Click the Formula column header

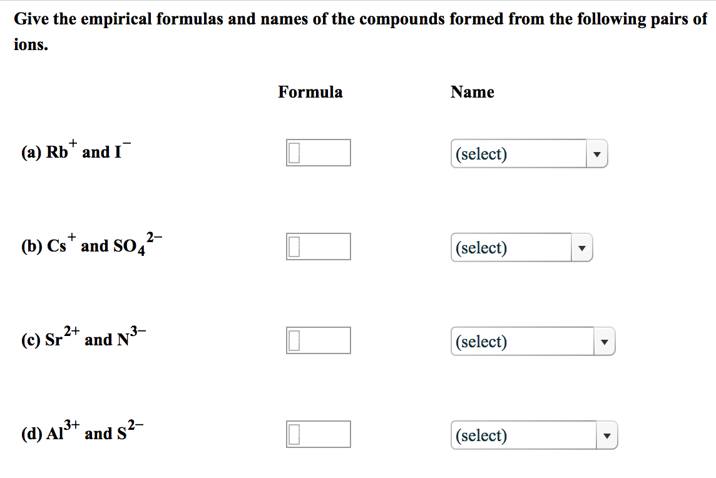pos(310,93)
